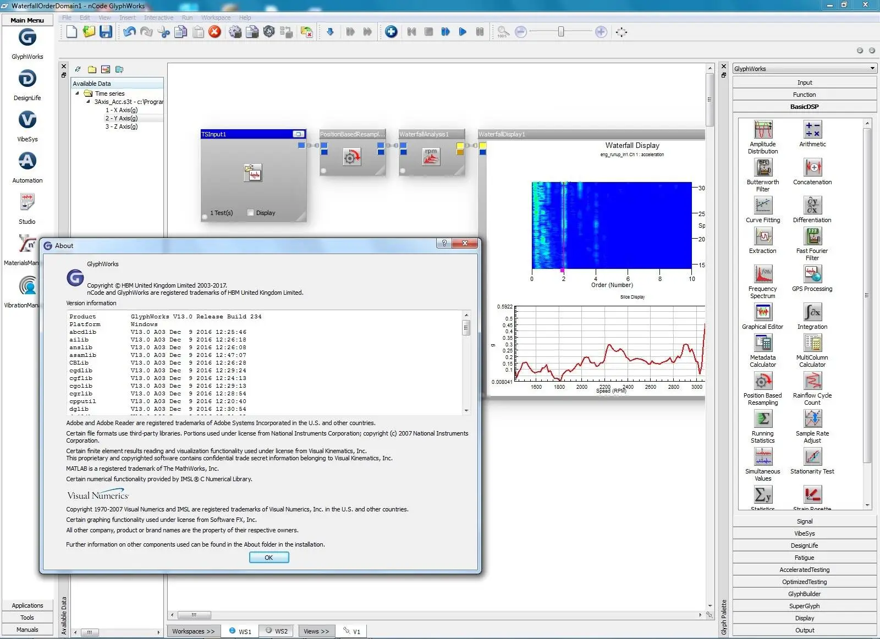Open the Tools sidebar section
This screenshot has width=880, height=639.
28,618
